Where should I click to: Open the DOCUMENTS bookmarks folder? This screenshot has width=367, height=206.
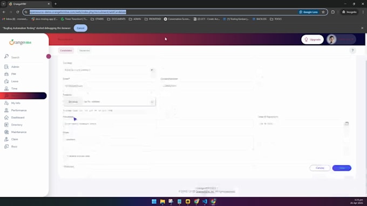pyautogui.click(x=116, y=19)
